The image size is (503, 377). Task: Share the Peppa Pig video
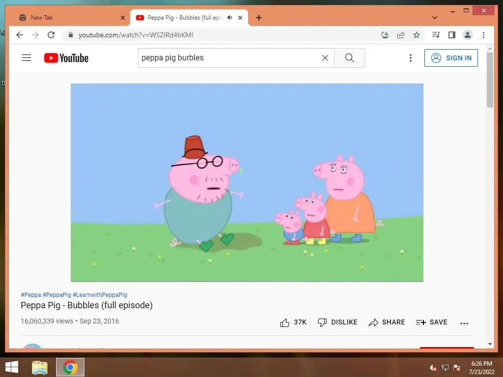(387, 322)
